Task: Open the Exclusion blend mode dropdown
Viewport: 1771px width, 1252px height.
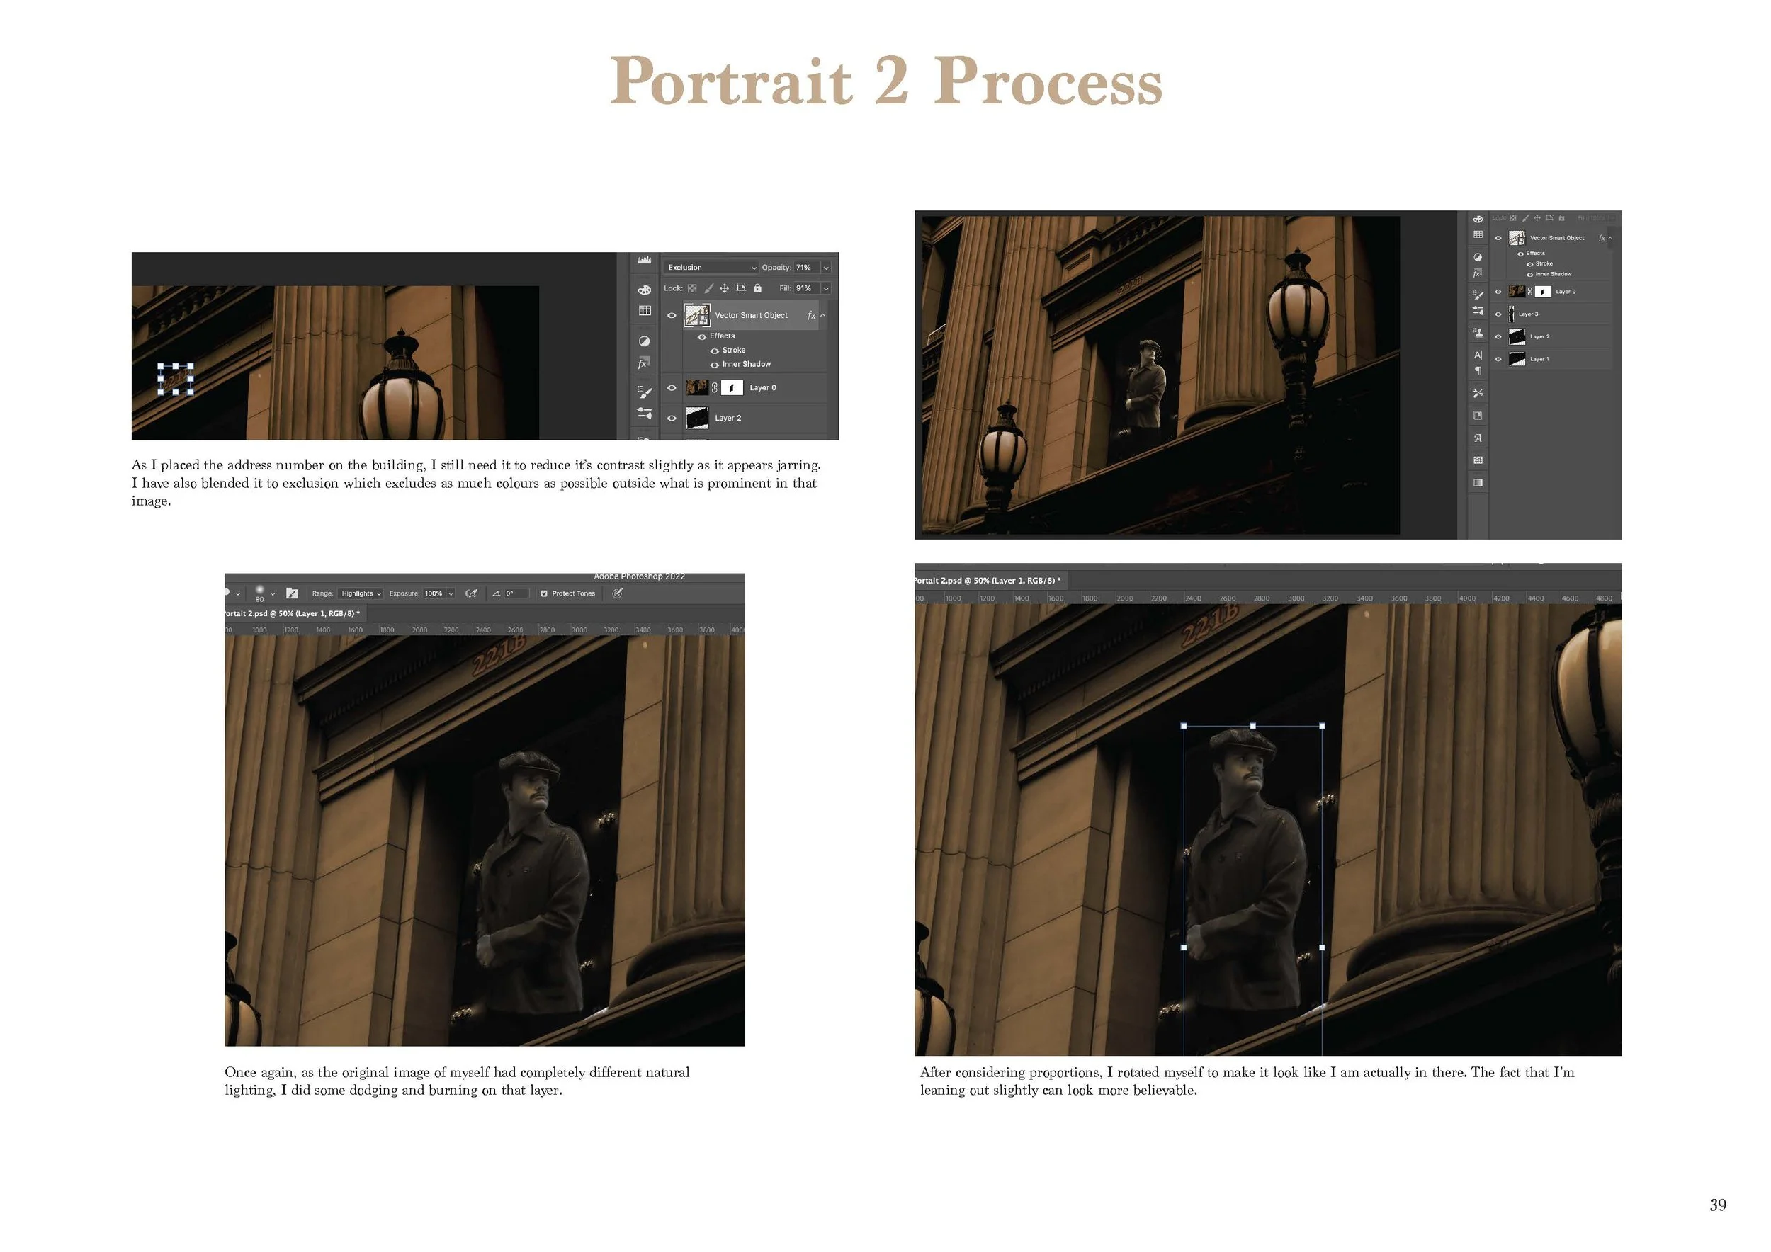Action: [x=711, y=268]
